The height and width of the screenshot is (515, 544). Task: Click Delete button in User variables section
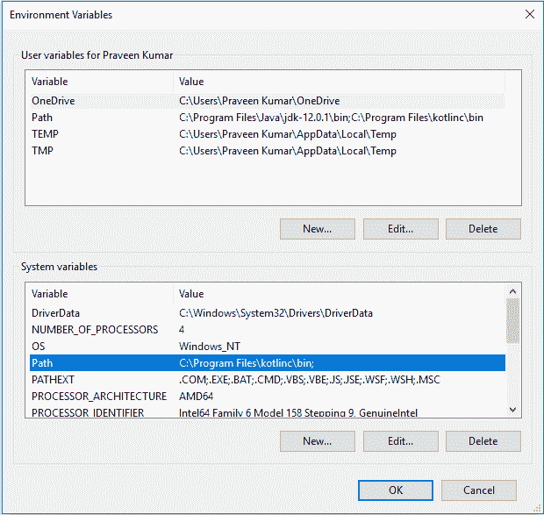[483, 229]
